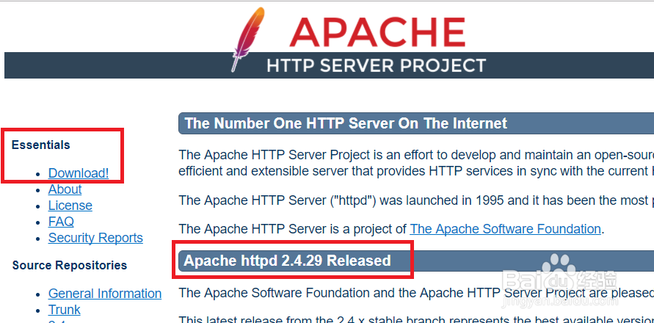
Task: Open the Security Reports link
Action: 95,237
